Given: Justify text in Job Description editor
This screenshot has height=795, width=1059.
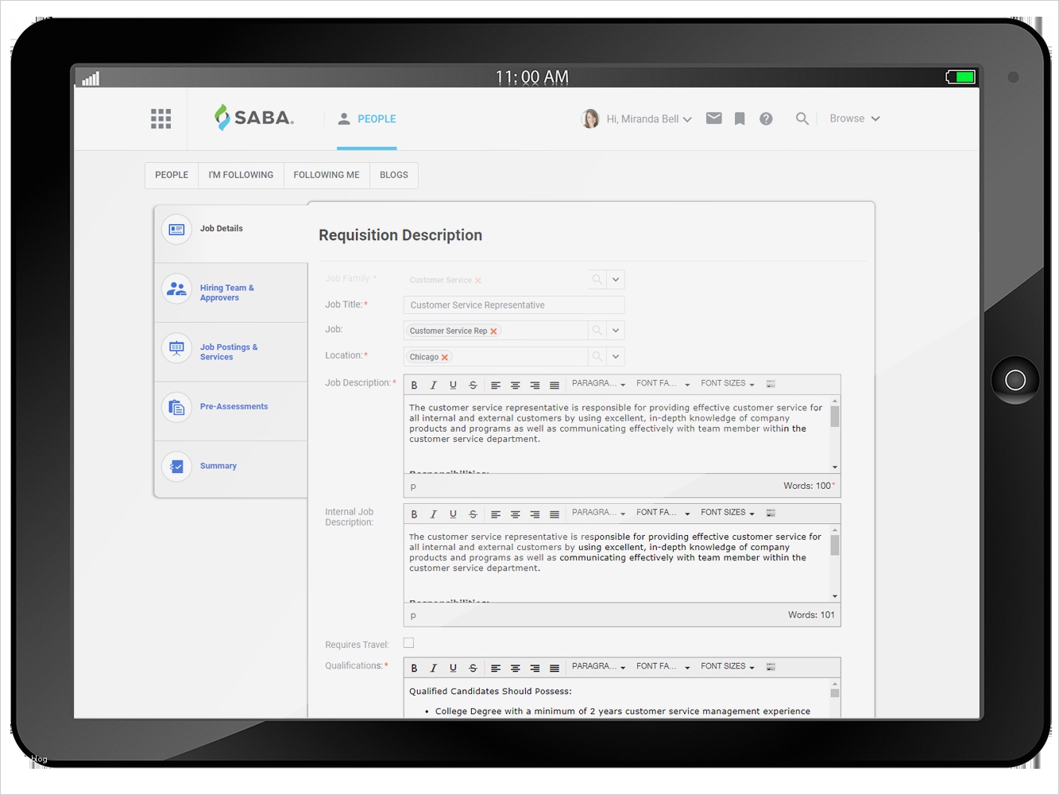Looking at the screenshot, I should point(555,385).
